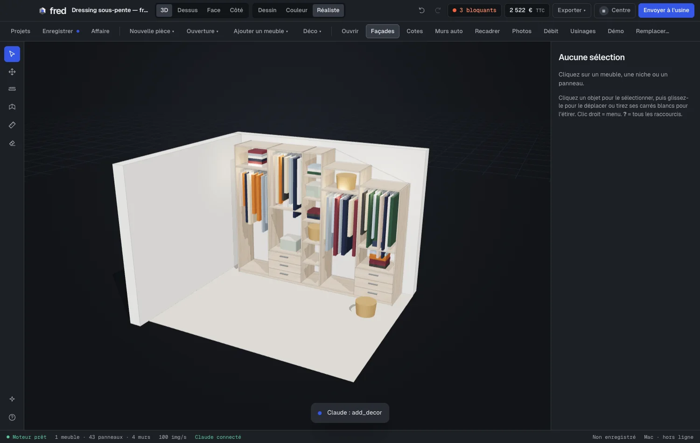
Task: Pick the open-book panel tool in the left toolbar
Action: (12, 107)
